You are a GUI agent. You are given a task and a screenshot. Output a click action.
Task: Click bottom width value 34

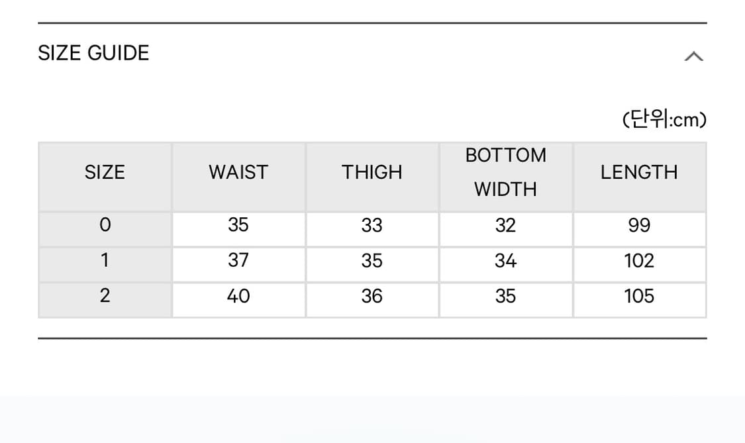(x=505, y=260)
